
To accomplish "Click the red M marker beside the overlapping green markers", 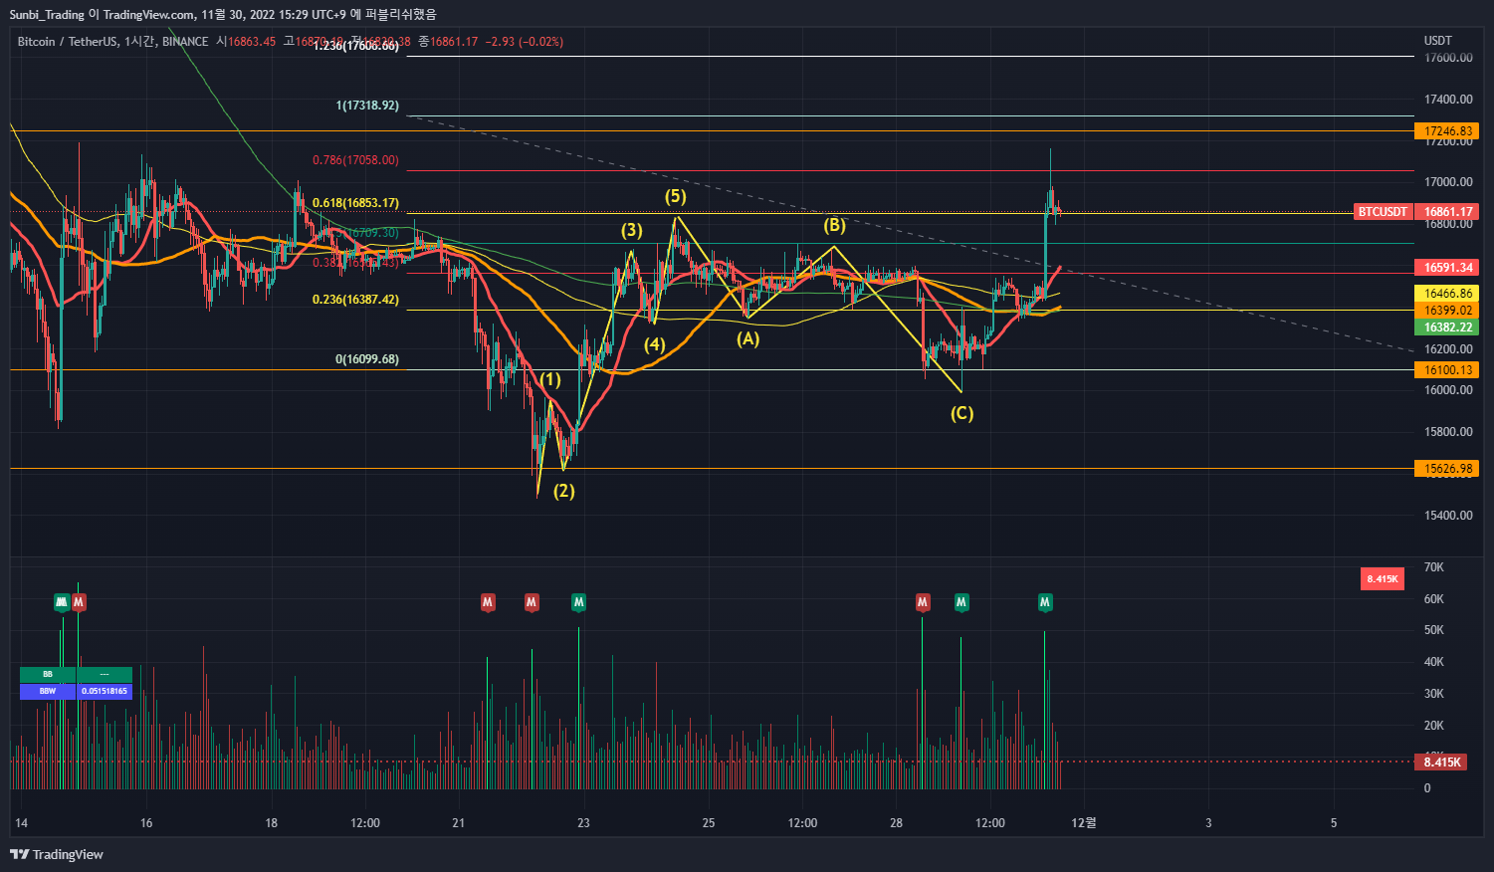I will point(79,602).
